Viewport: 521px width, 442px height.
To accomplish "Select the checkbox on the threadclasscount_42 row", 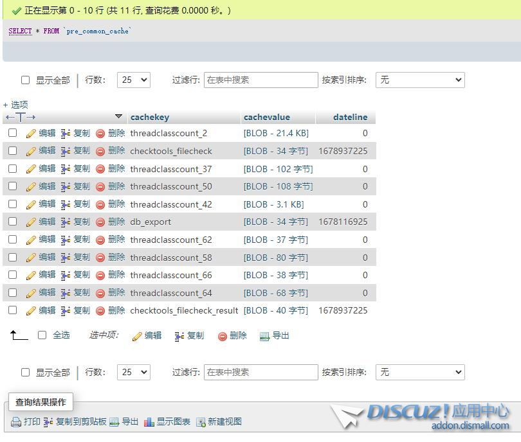I will tap(14, 204).
